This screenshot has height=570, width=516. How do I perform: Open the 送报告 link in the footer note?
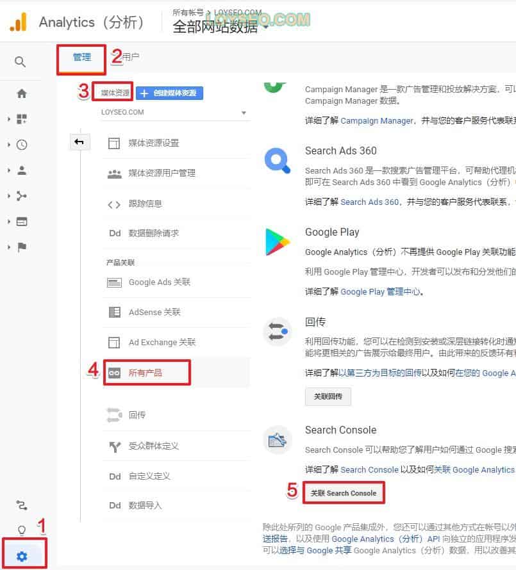[x=275, y=539]
